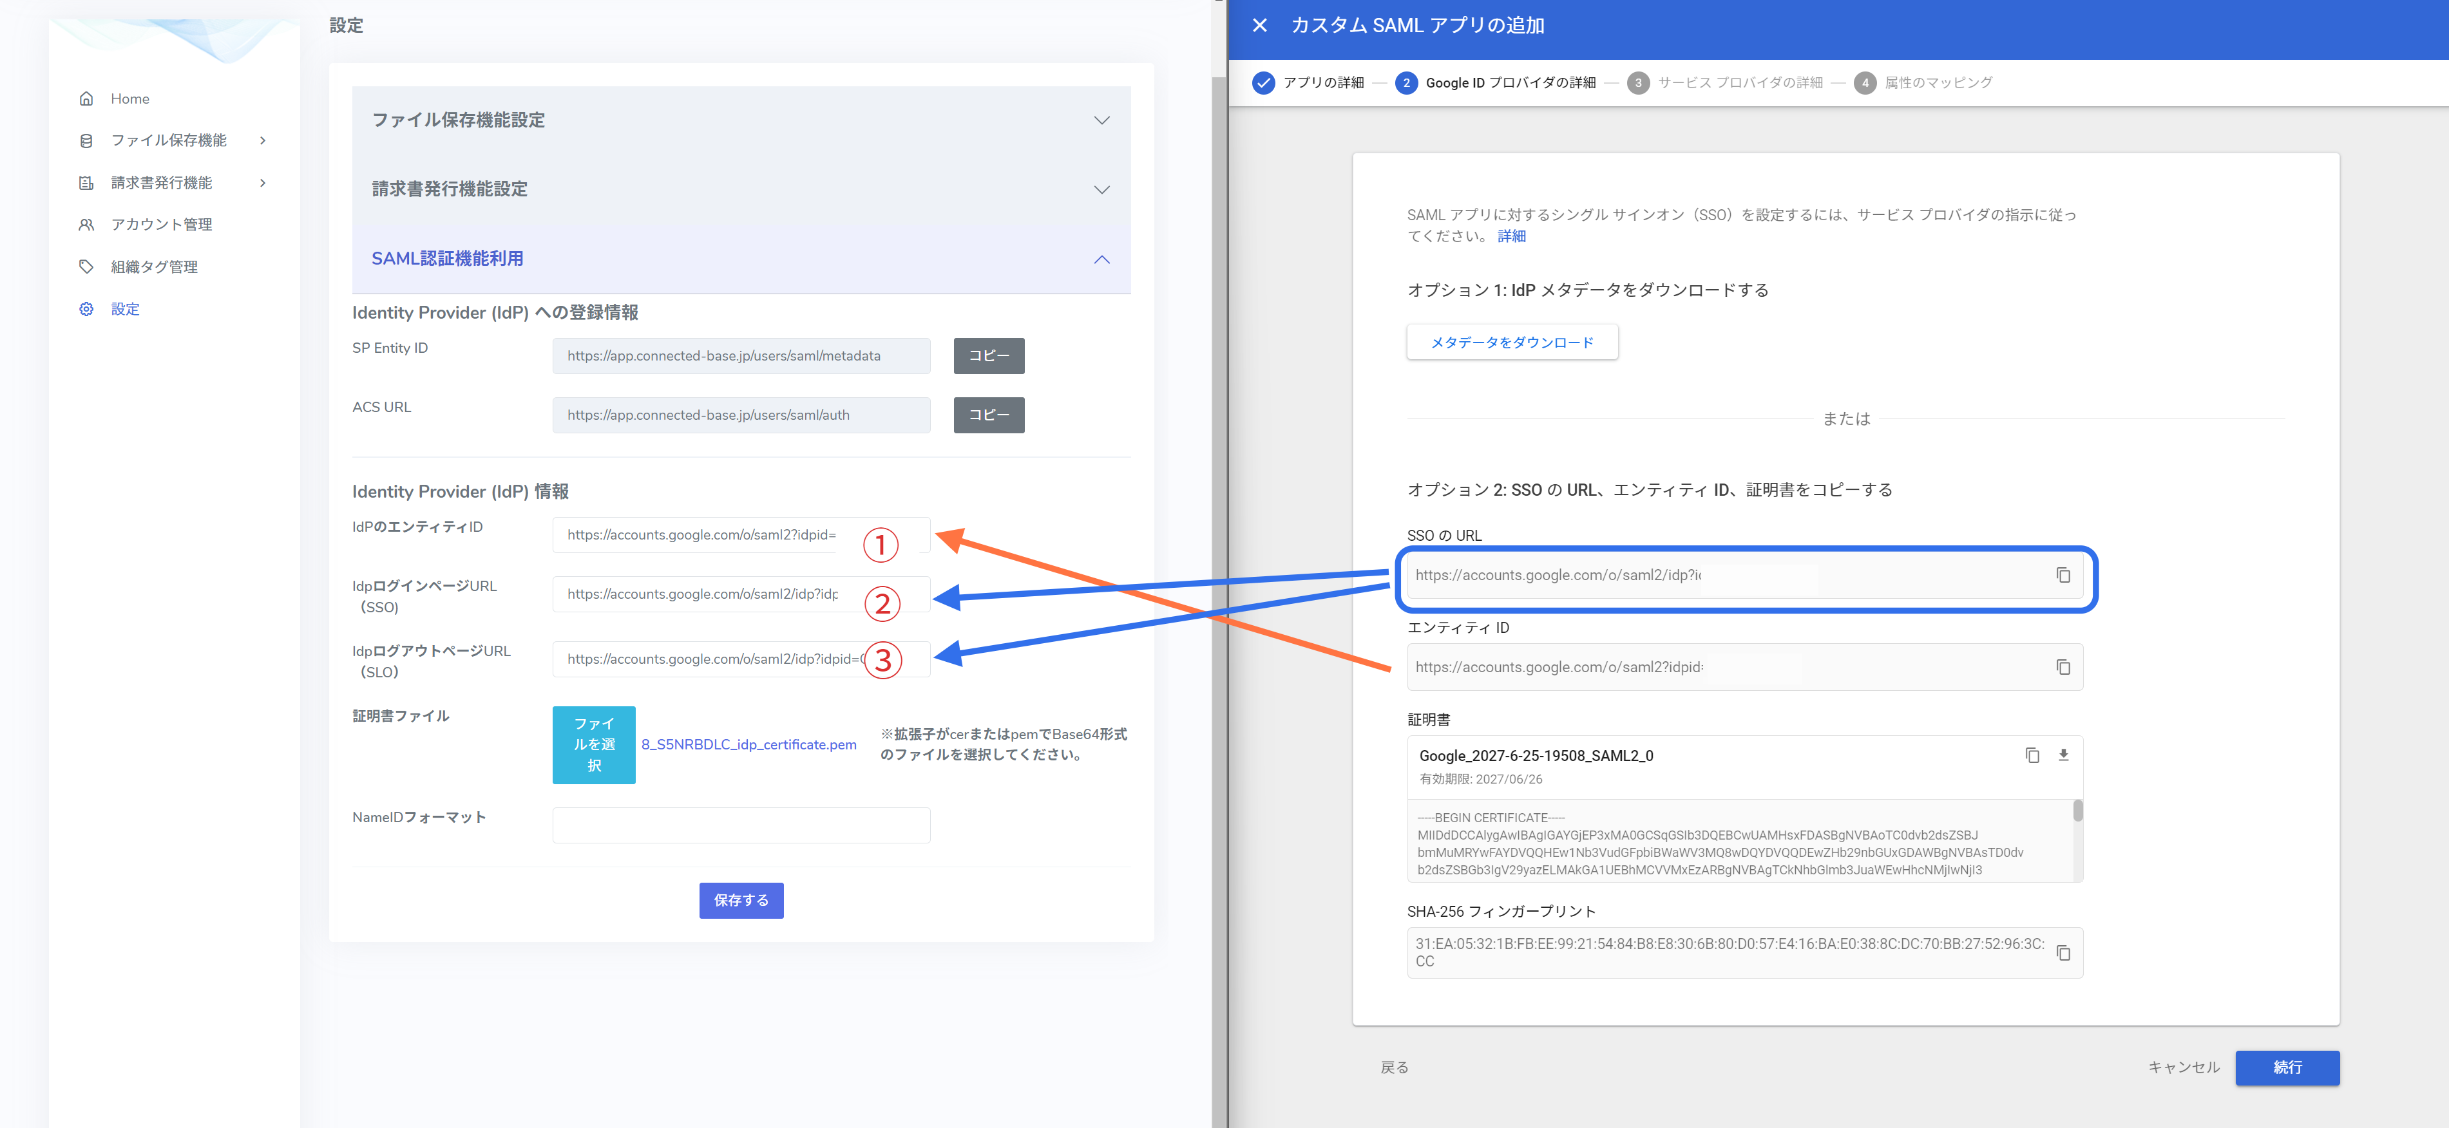
Task: Click 続行 to continue the wizard
Action: (2287, 1068)
